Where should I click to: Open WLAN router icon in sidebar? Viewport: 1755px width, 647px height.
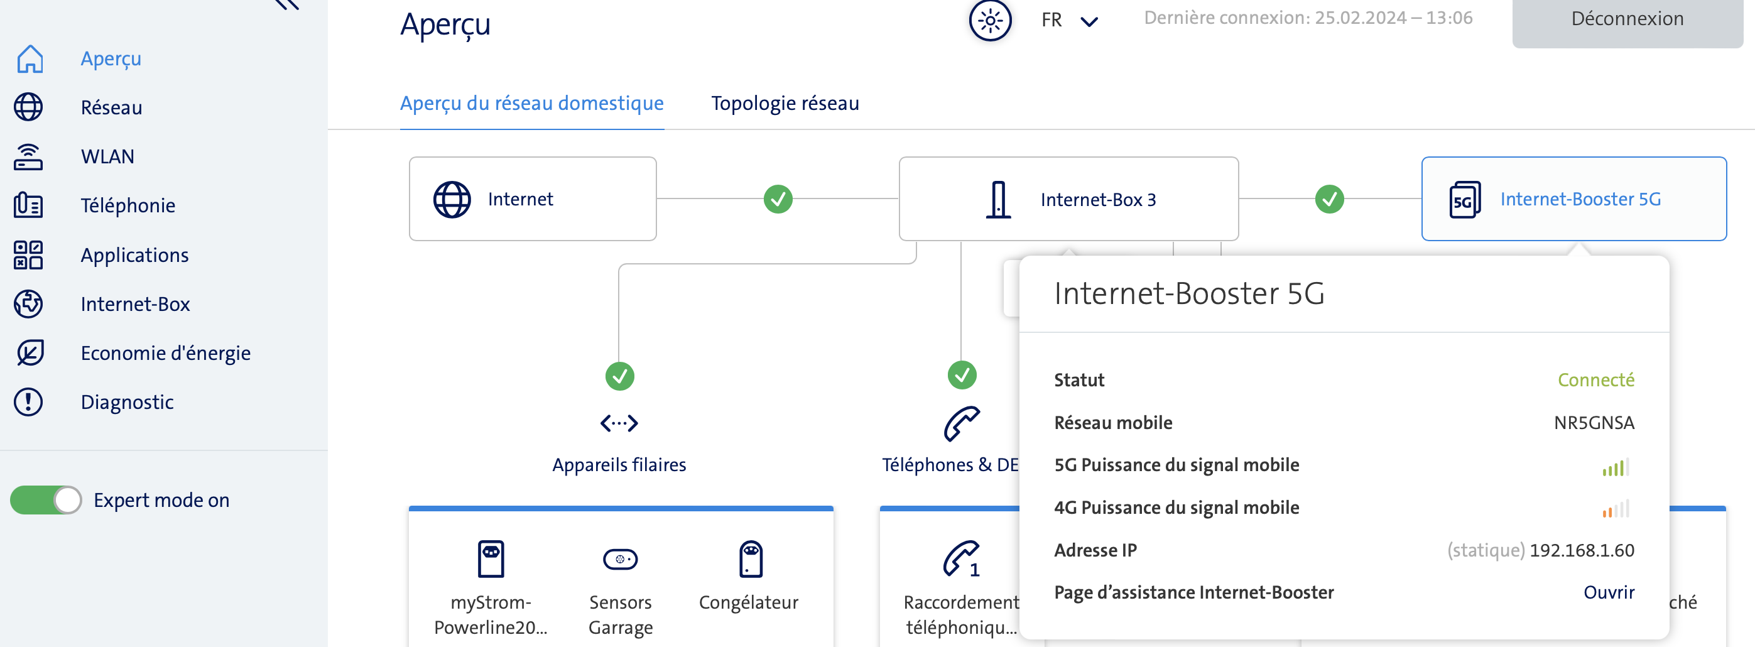pos(29,156)
